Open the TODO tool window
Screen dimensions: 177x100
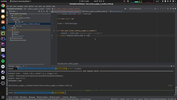tap(16, 97)
